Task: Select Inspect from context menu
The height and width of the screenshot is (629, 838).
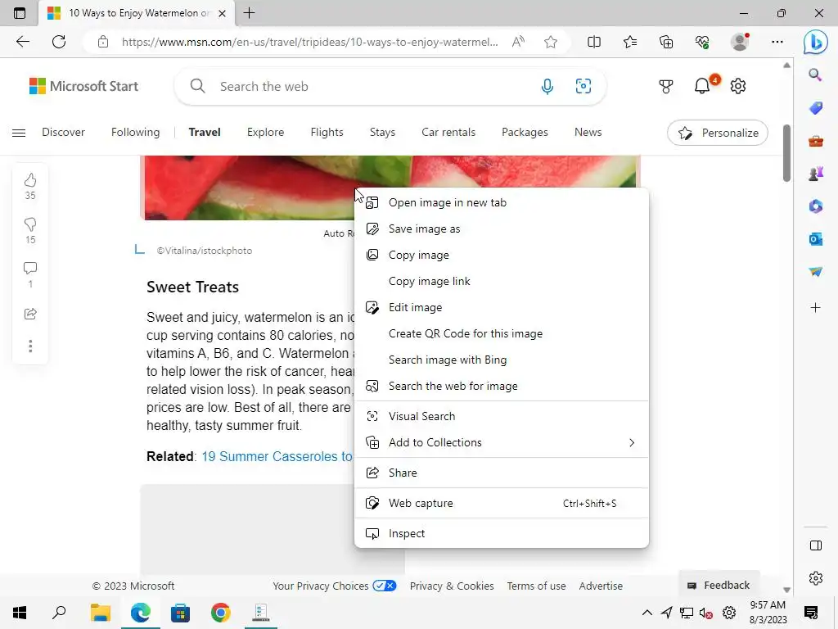Action: click(x=502, y=534)
